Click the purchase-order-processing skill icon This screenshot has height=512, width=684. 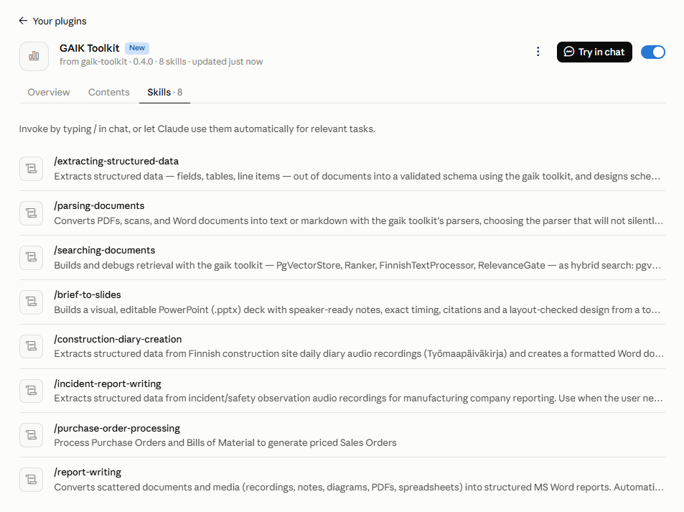[x=32, y=435]
